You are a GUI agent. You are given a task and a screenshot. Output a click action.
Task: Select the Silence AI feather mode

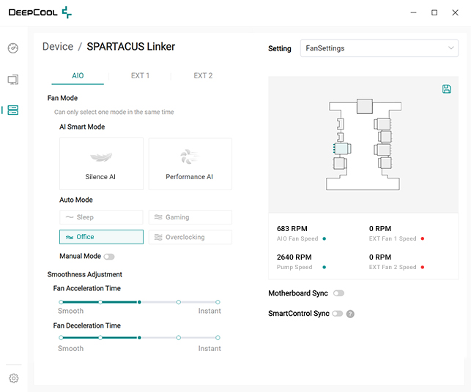tap(101, 164)
